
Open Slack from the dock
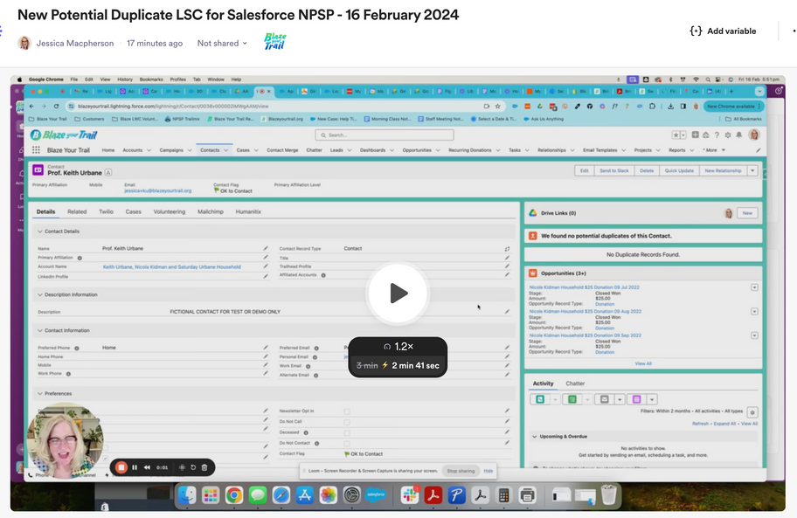click(x=410, y=494)
